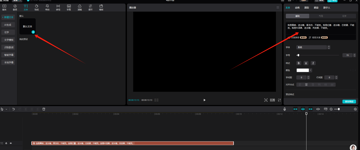Click the 字号 font size slider

coord(318,55)
